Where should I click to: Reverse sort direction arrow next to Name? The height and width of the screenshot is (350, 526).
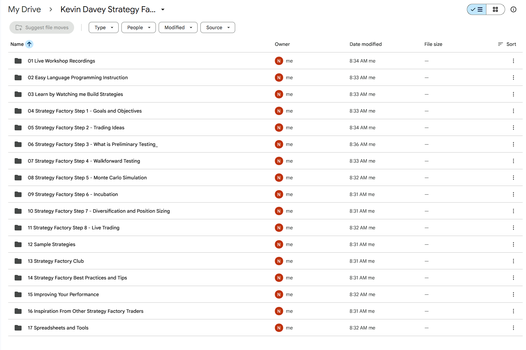pyautogui.click(x=29, y=44)
